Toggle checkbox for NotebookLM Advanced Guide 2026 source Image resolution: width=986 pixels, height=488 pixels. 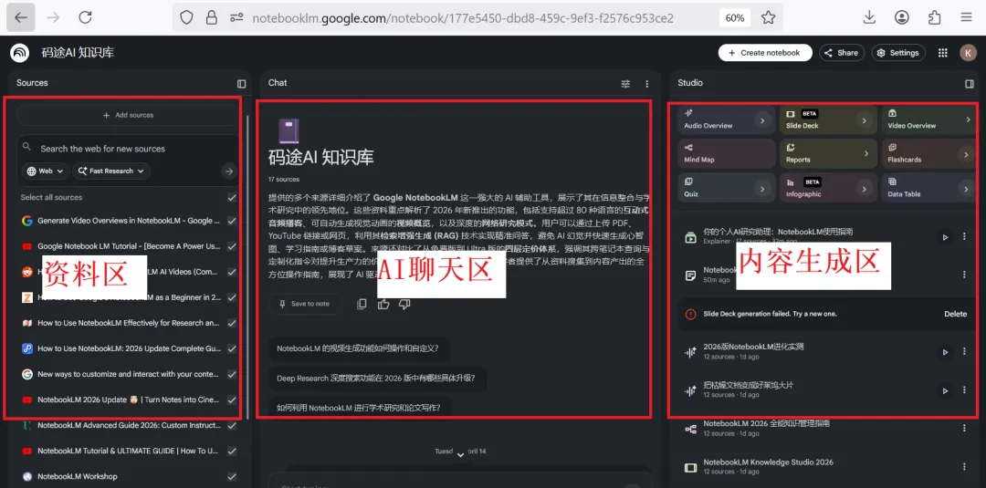(x=232, y=425)
